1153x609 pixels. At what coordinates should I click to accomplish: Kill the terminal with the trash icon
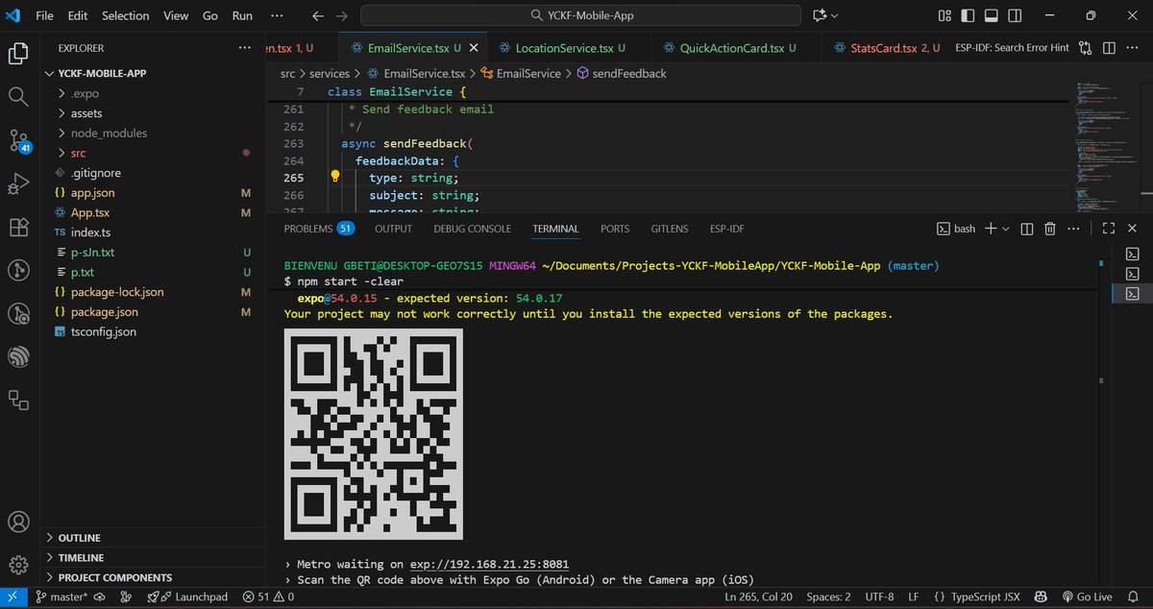pyautogui.click(x=1050, y=229)
